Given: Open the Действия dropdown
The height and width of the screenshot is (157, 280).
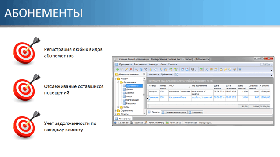Looking at the screenshot, I should tap(167, 75).
